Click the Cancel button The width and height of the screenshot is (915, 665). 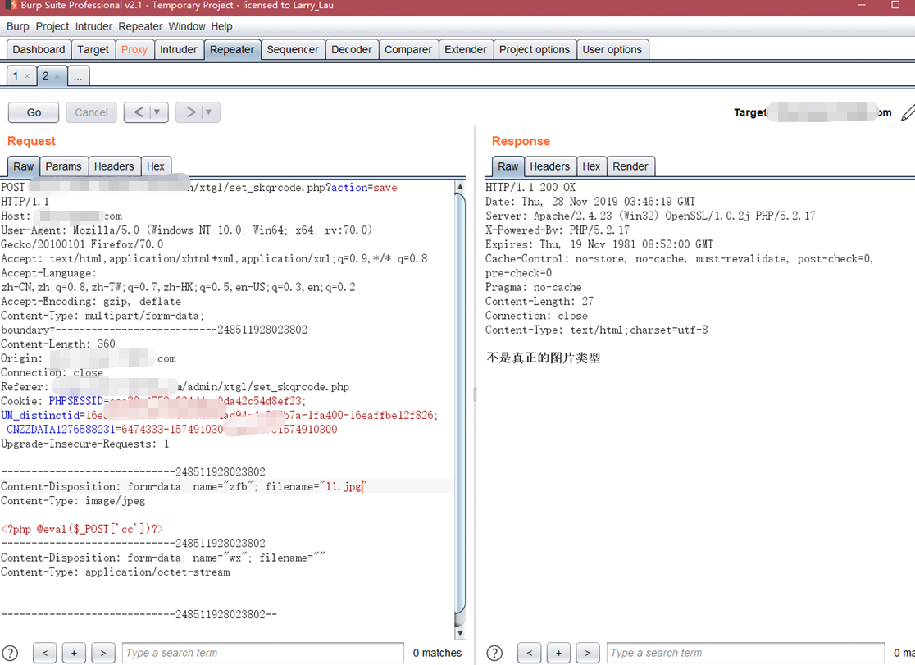pos(91,112)
